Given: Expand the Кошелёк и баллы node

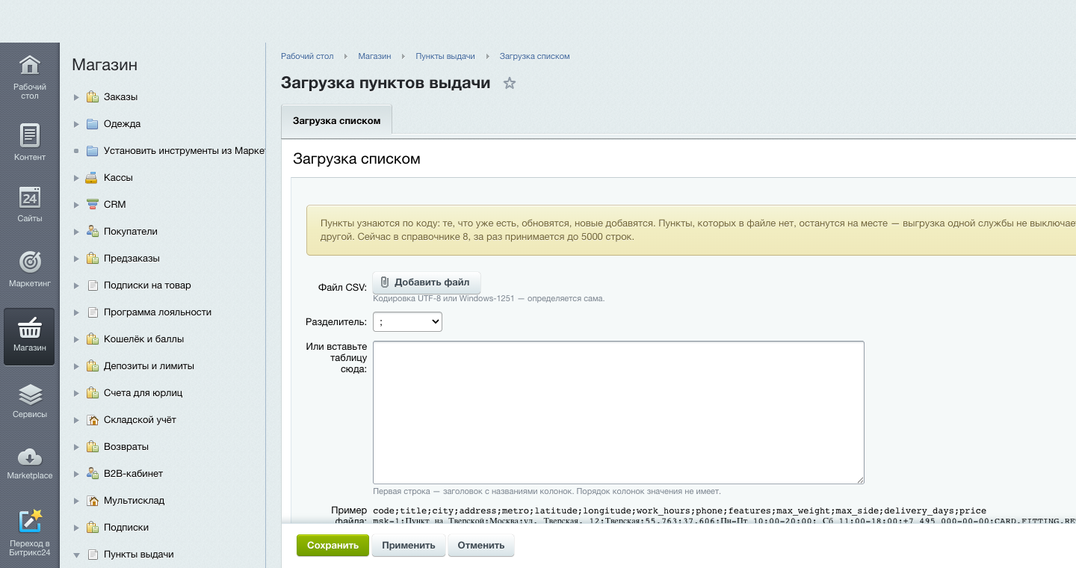Looking at the screenshot, I should [76, 339].
